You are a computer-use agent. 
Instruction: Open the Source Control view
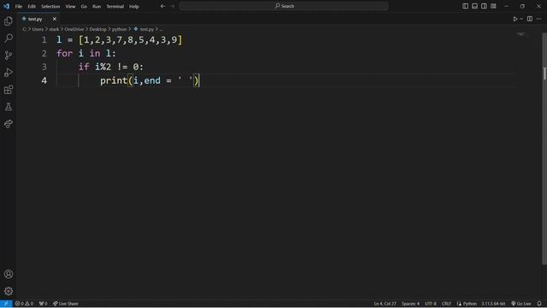(9, 55)
